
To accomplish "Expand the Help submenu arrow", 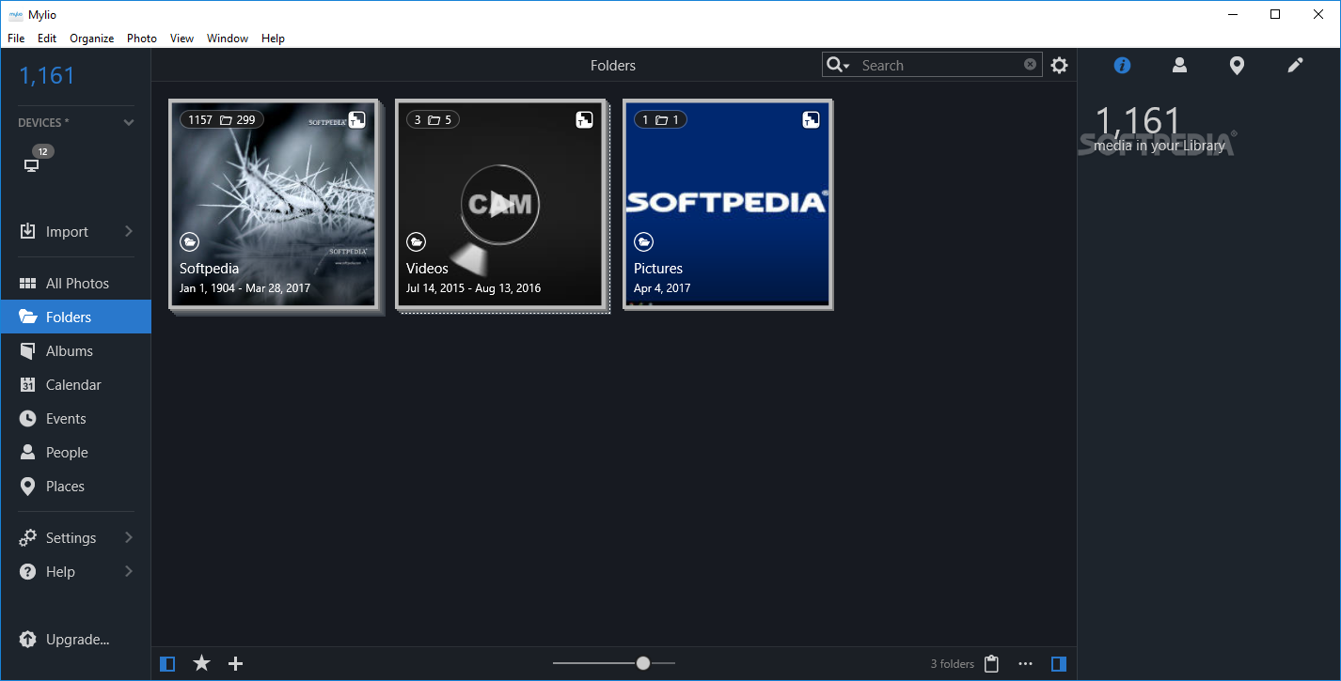I will [x=129, y=571].
